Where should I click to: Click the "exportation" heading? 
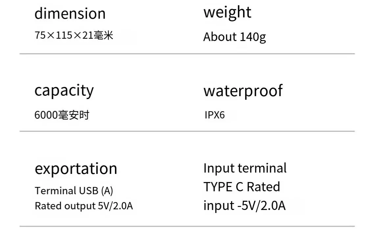[x=76, y=169]
